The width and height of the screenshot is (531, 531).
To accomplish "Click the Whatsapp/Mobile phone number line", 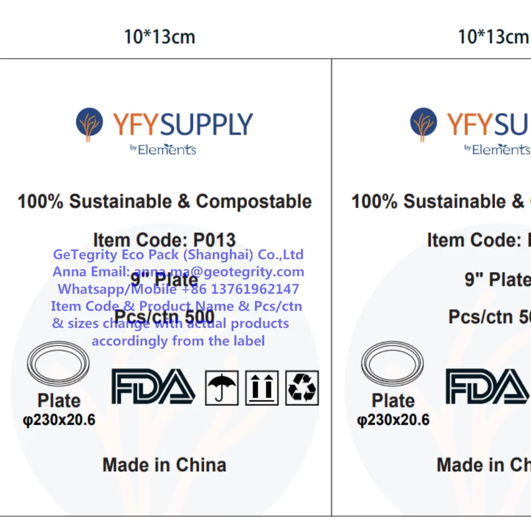I will [x=178, y=289].
